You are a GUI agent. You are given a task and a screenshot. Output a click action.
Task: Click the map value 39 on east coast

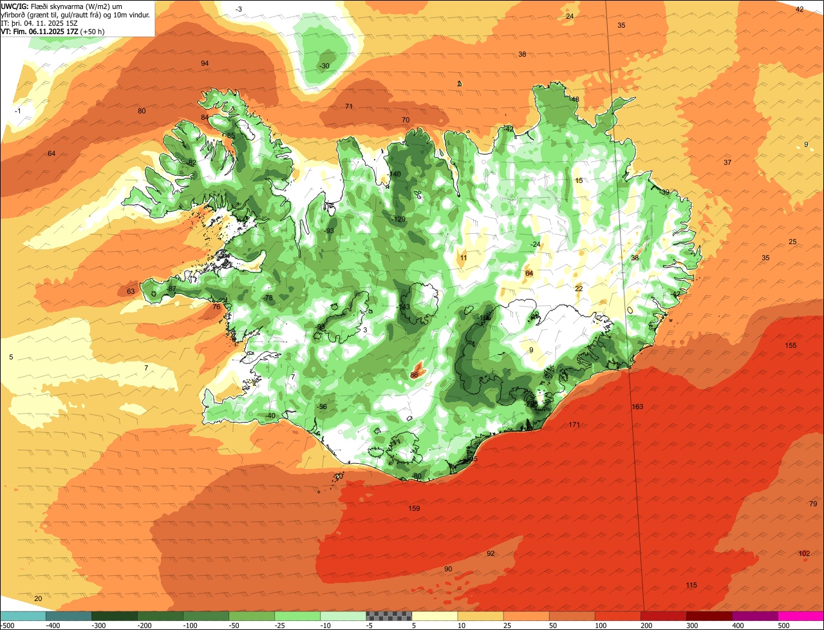pyautogui.click(x=665, y=192)
